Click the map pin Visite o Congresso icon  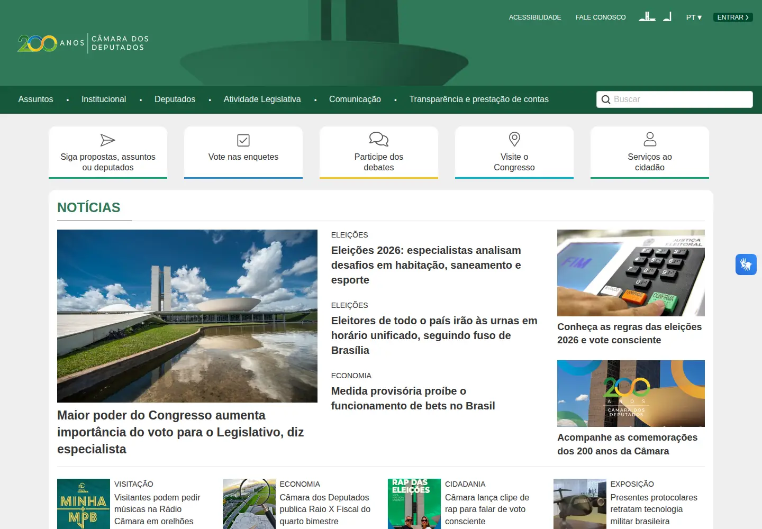pyautogui.click(x=514, y=139)
